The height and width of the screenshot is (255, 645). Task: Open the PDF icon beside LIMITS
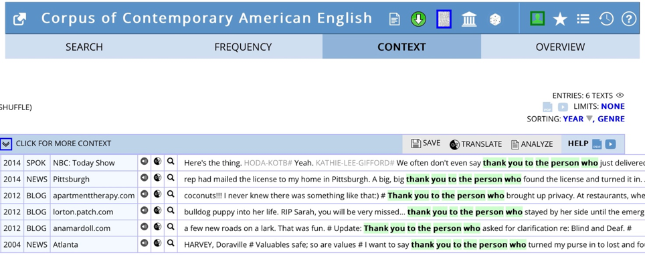point(547,107)
